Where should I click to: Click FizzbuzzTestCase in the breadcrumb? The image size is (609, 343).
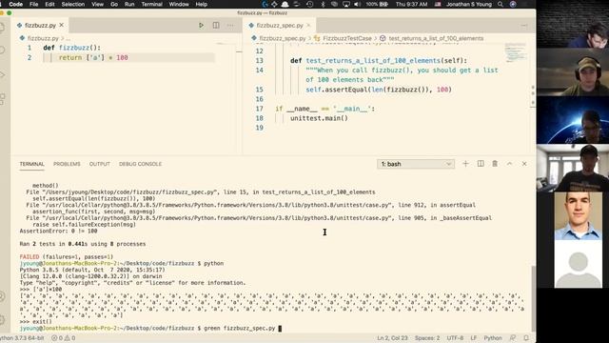(347, 38)
